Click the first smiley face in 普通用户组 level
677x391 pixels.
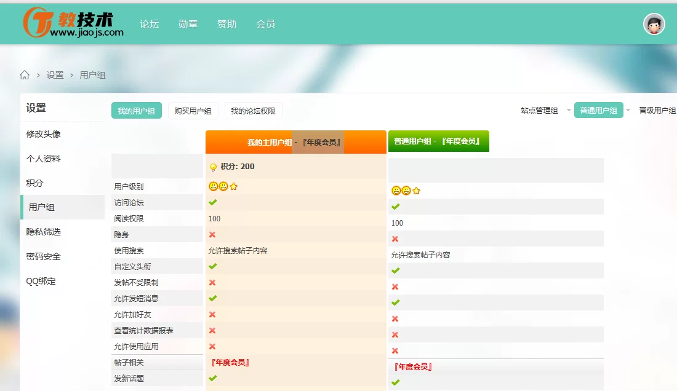click(x=396, y=191)
